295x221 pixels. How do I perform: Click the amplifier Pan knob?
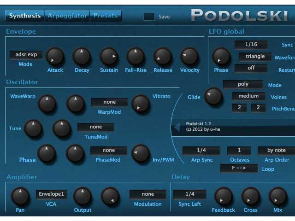(x=20, y=196)
